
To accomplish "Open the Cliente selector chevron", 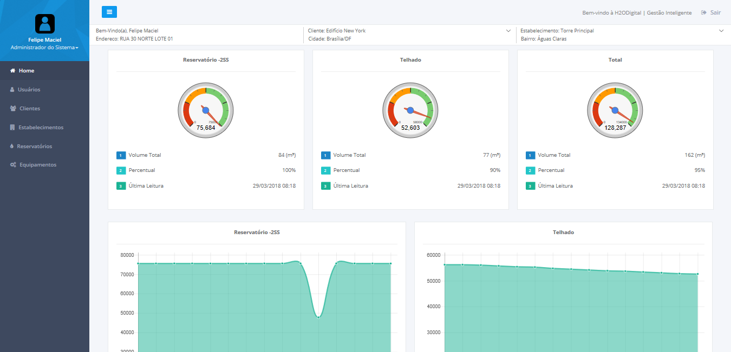I will pos(508,31).
